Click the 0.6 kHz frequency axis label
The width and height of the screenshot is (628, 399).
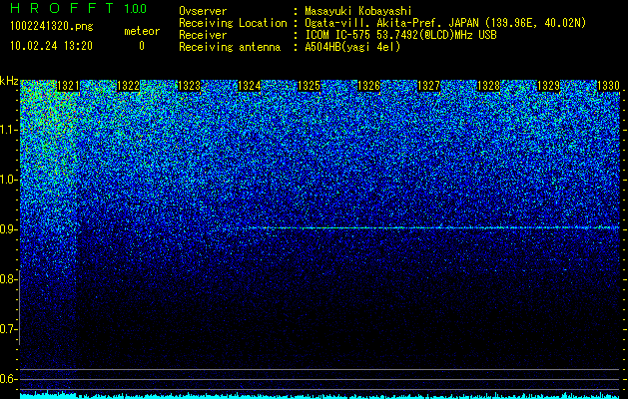coord(9,379)
